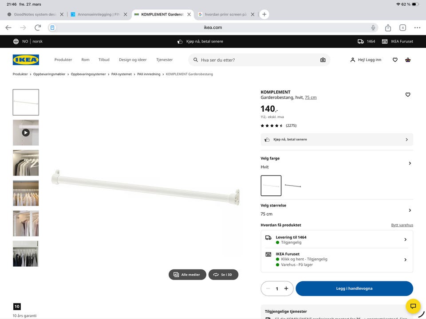
Task: Select the dark grey colour swatch
Action: click(293, 186)
